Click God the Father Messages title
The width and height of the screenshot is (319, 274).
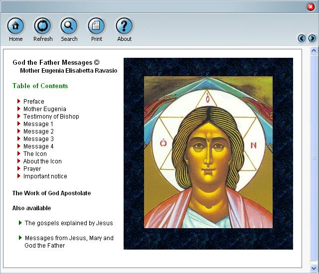(x=56, y=62)
